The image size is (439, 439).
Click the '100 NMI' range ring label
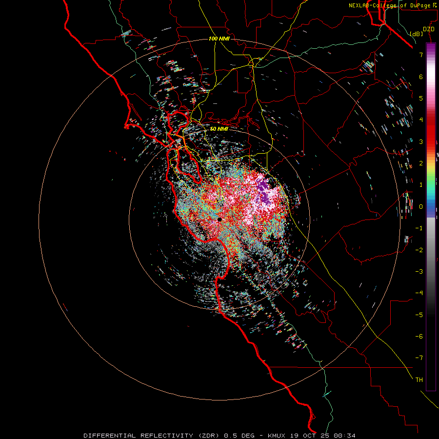(x=219, y=39)
